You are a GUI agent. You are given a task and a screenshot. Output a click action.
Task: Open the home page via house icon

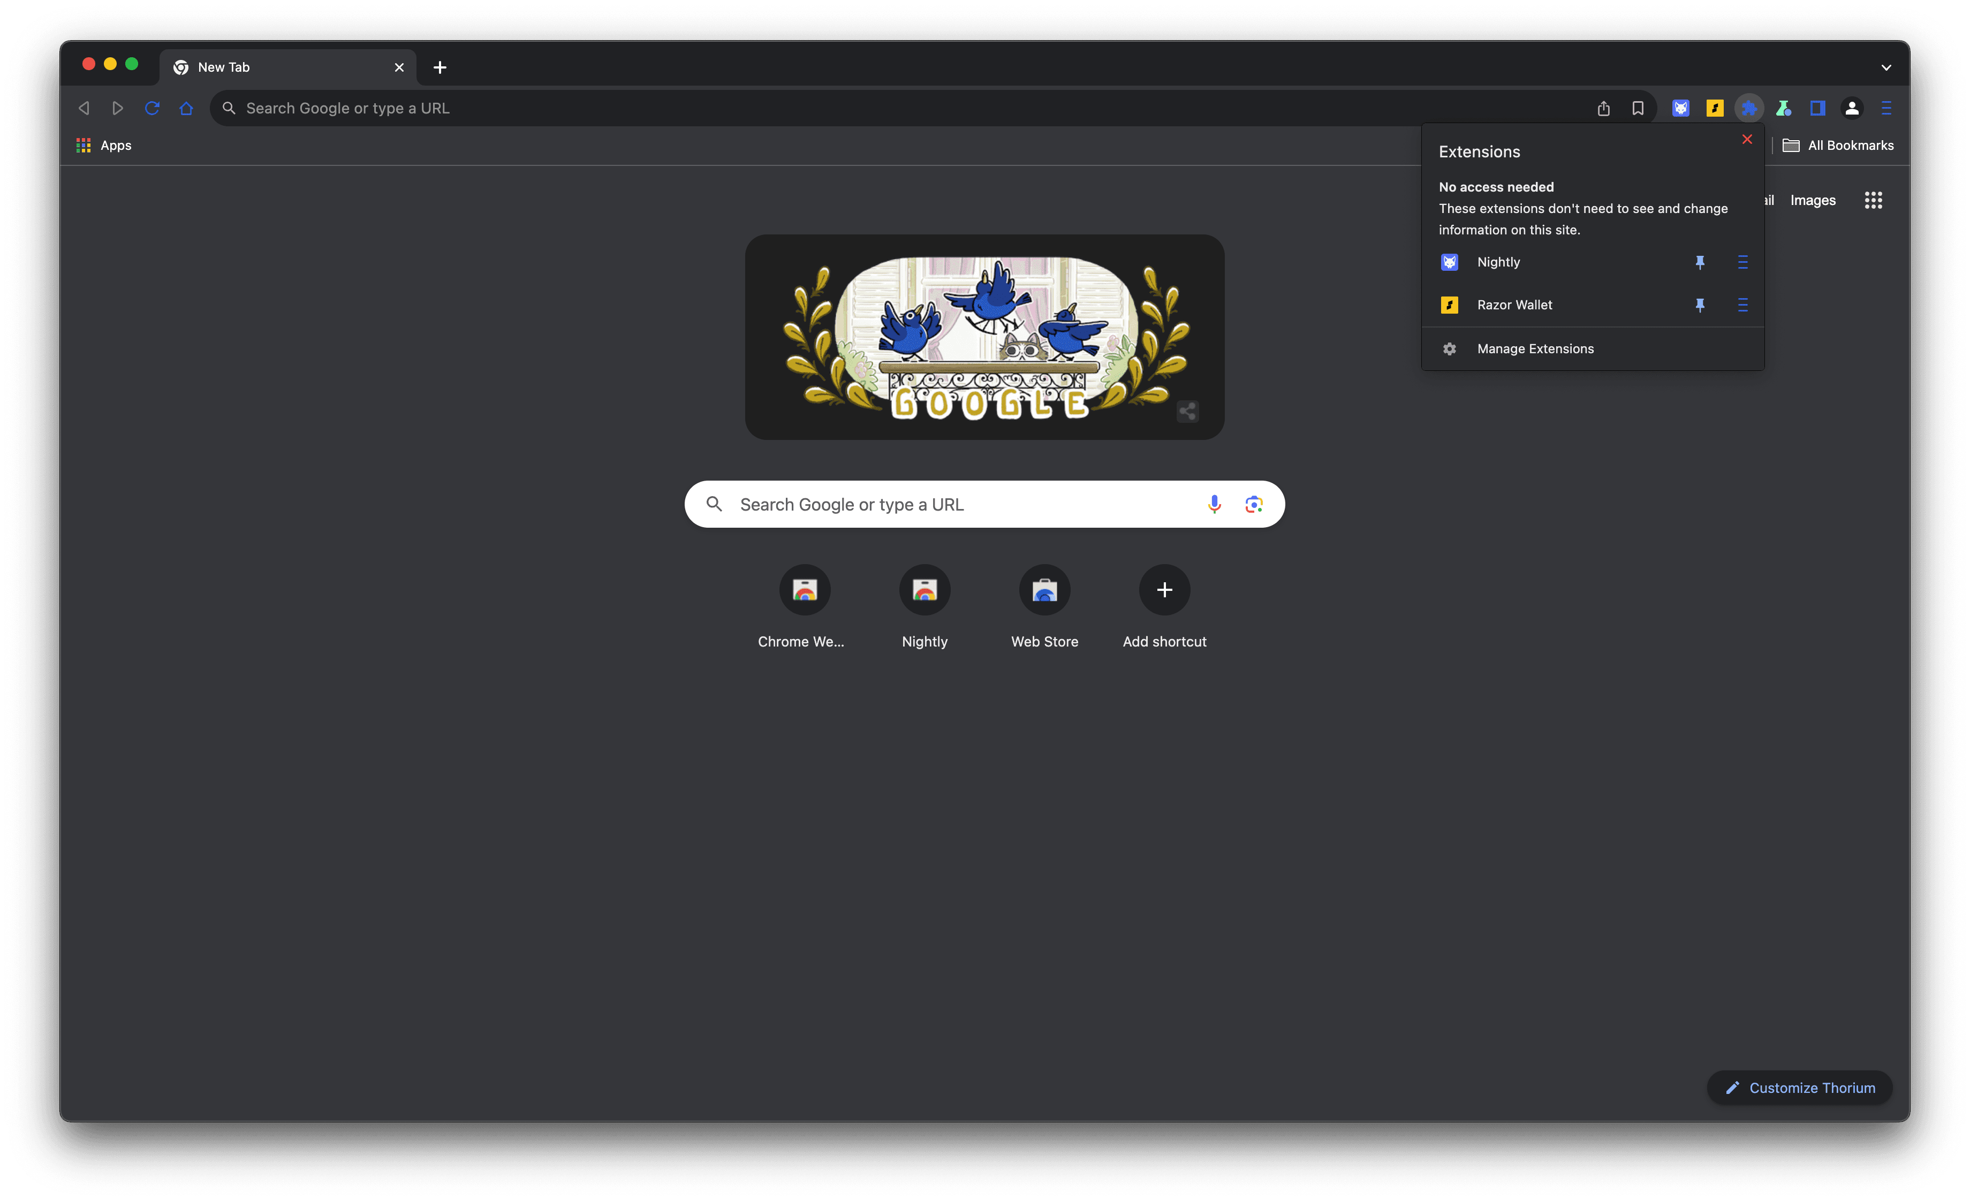tap(186, 108)
